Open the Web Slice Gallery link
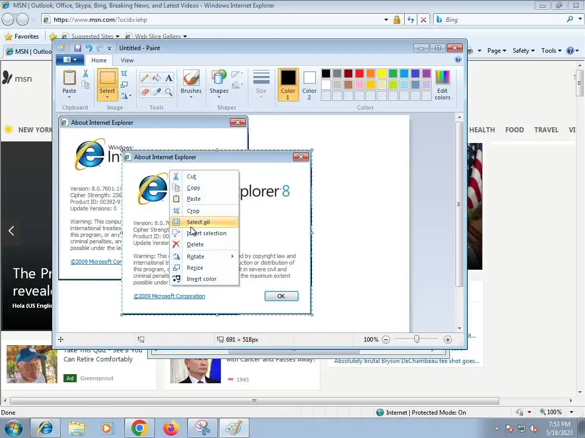Screen dimensions: 585x438 (156, 36)
